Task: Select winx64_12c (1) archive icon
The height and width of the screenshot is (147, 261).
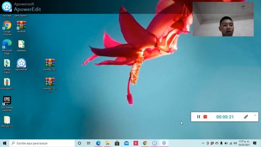Action: [50, 85]
